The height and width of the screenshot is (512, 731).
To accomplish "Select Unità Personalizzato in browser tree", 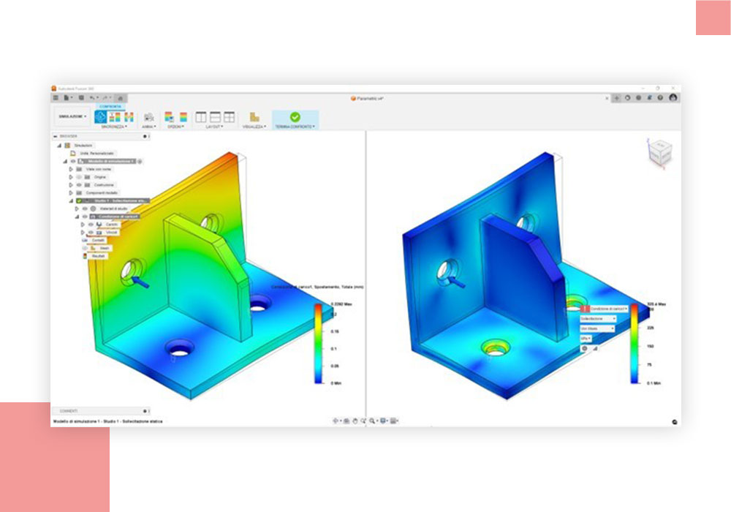I will coord(96,154).
